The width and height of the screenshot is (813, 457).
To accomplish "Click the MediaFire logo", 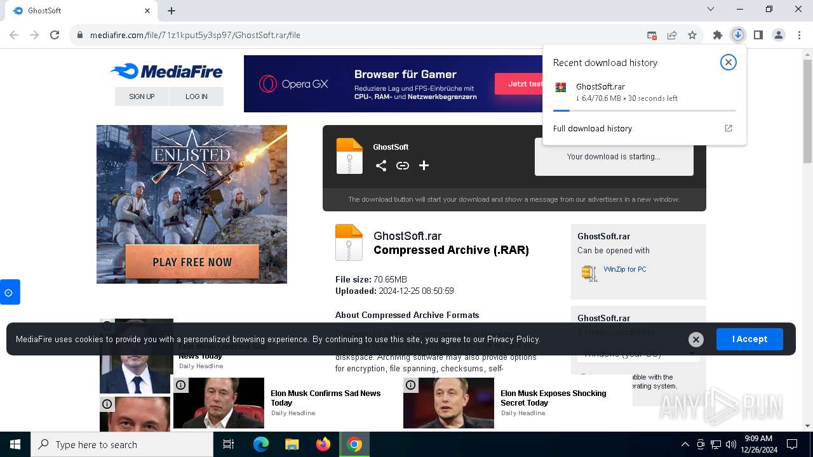I will [x=166, y=72].
